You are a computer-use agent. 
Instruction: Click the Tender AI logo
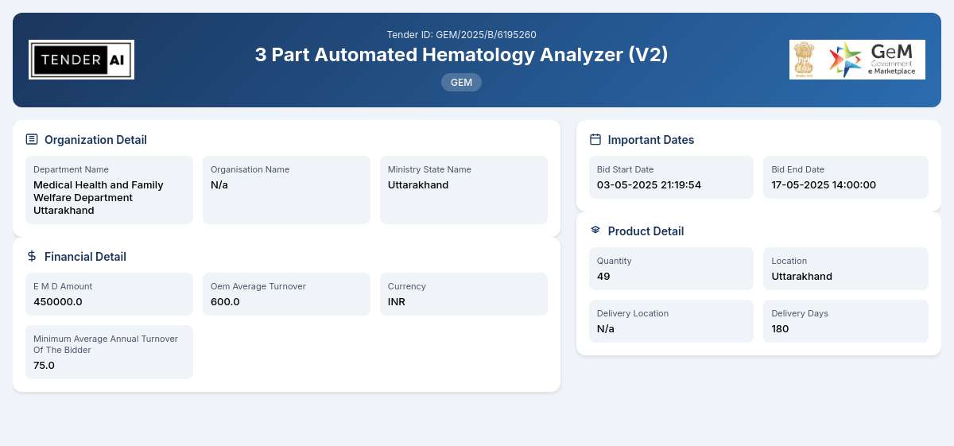click(81, 60)
